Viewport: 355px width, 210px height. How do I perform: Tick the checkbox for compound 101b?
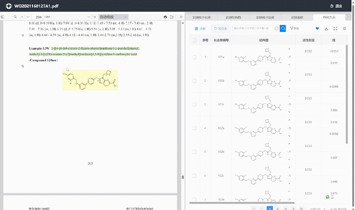pyautogui.click(x=195, y=81)
